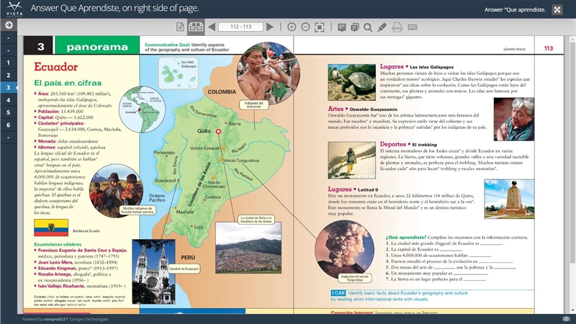576x324 pixels.
Task: Select sidebar section 1
Action: [9, 63]
